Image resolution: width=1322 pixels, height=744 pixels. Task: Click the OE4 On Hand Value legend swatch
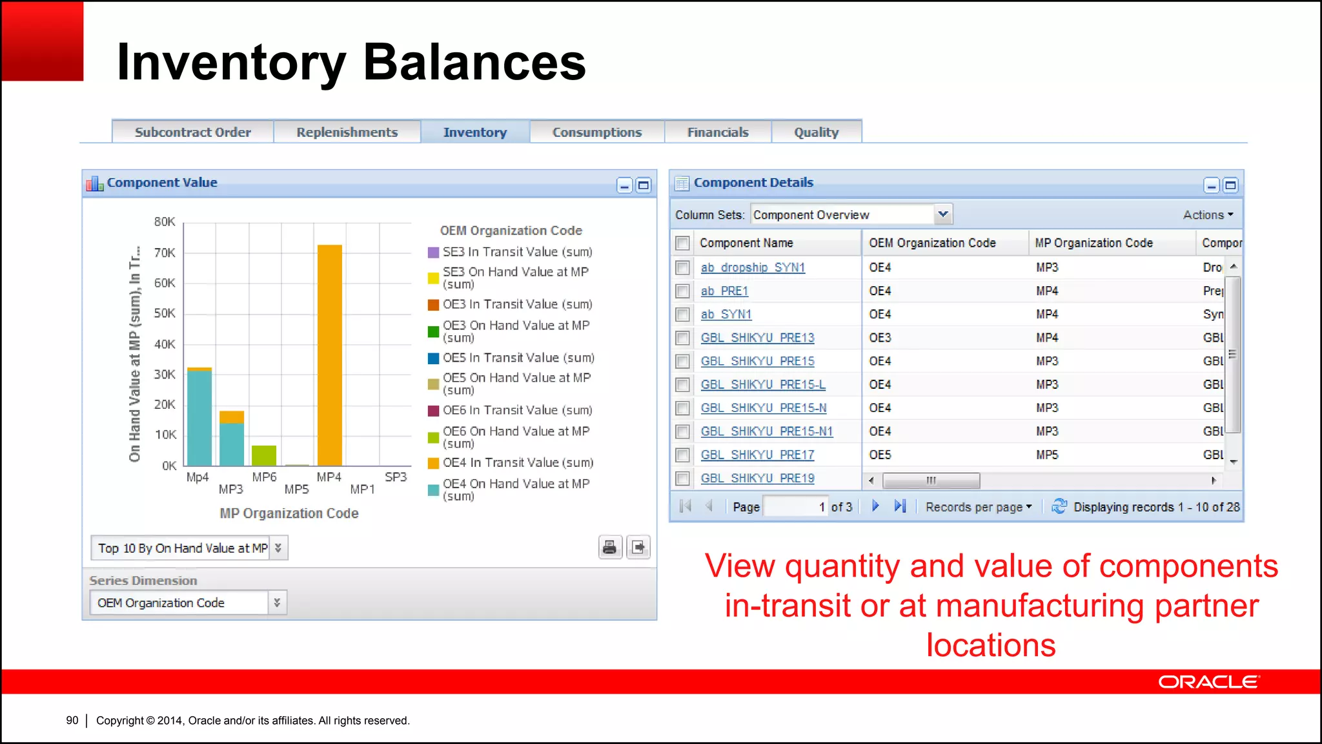[x=434, y=490]
